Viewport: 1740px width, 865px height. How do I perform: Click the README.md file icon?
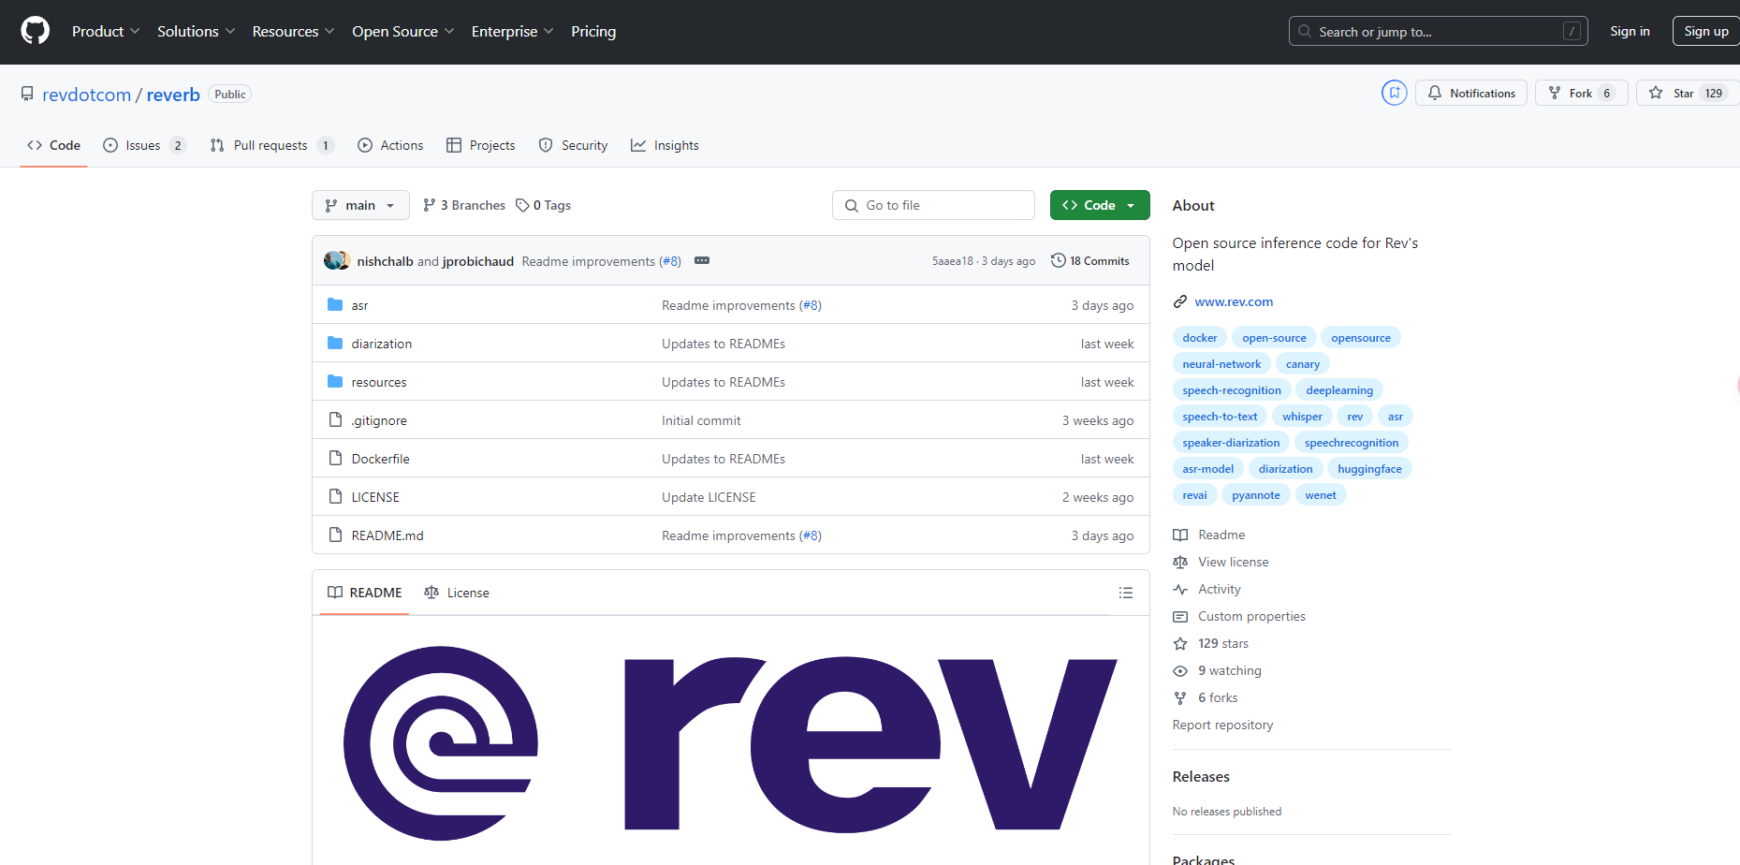(x=335, y=535)
